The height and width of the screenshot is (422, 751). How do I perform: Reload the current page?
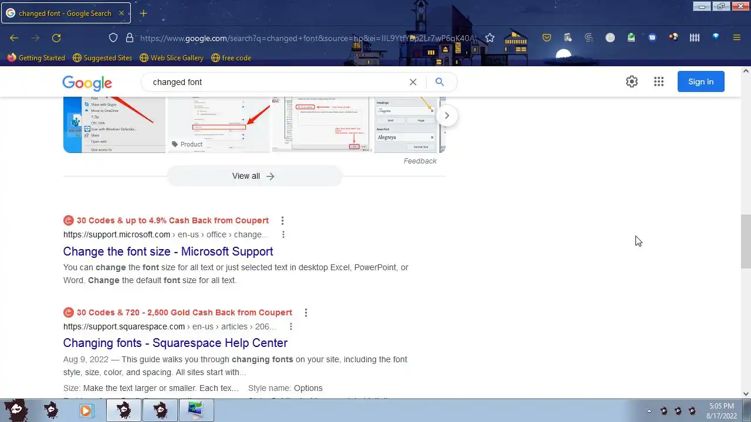[56, 38]
